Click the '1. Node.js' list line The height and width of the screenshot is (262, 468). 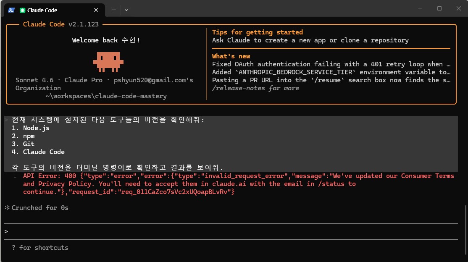tap(30, 128)
